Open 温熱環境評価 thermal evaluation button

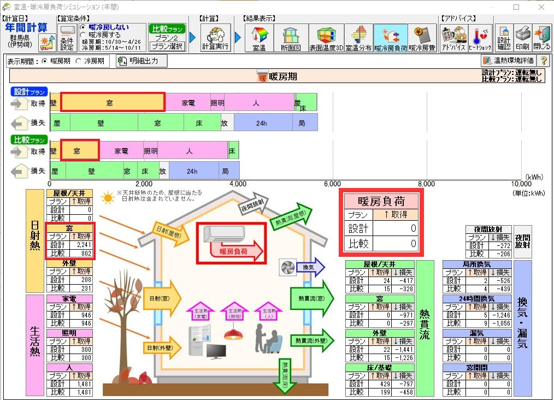[509, 61]
